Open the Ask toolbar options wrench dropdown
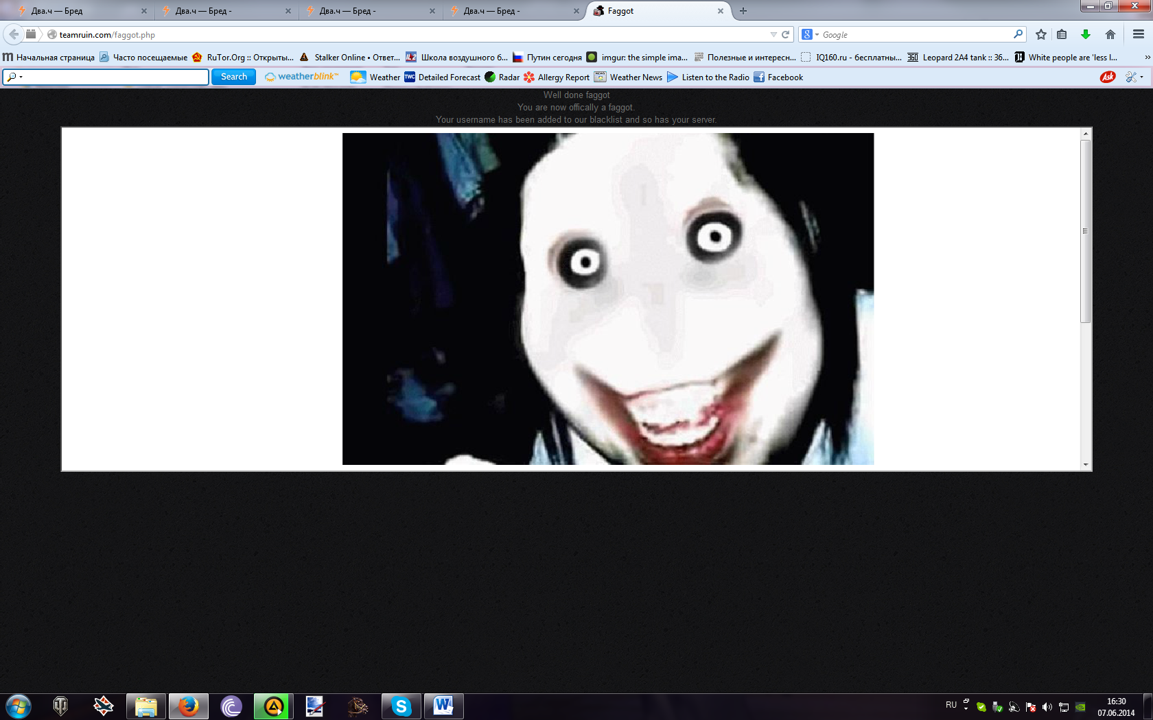 (x=1134, y=77)
